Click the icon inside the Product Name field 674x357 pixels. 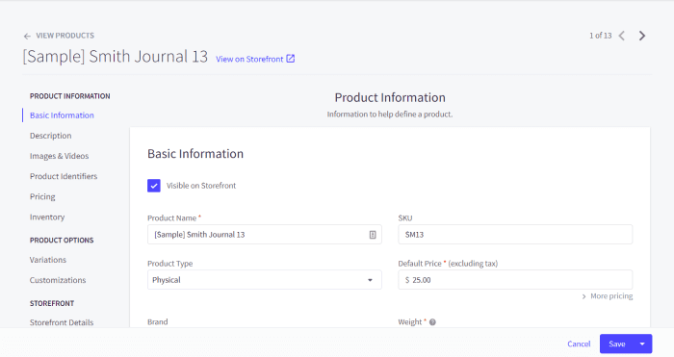[373, 235]
